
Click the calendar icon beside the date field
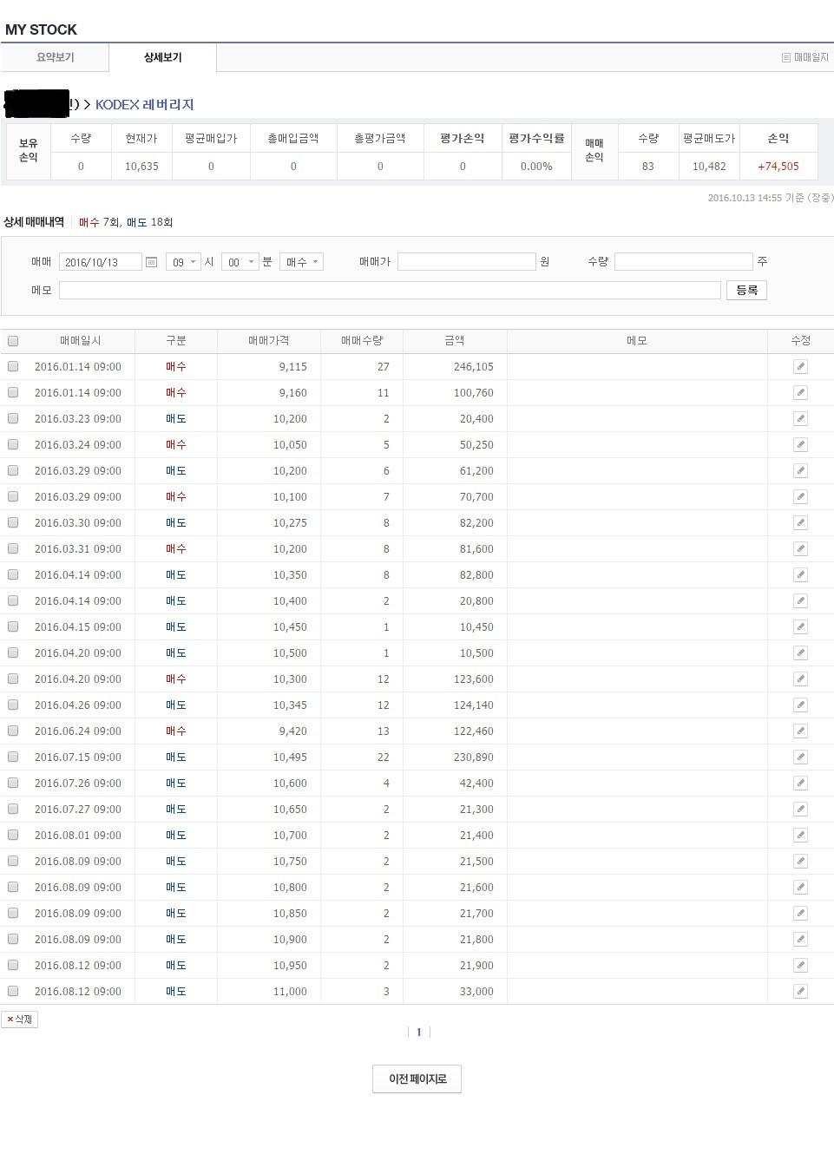[152, 262]
